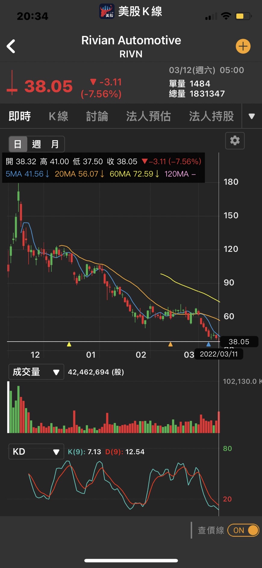Switch to the K線 tab
This screenshot has width=262, height=568.
click(59, 116)
